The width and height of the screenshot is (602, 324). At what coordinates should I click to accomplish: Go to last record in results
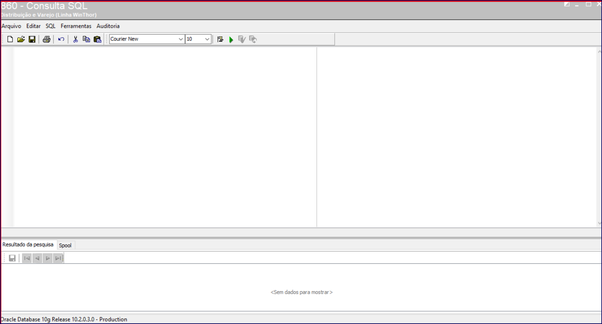(58, 258)
